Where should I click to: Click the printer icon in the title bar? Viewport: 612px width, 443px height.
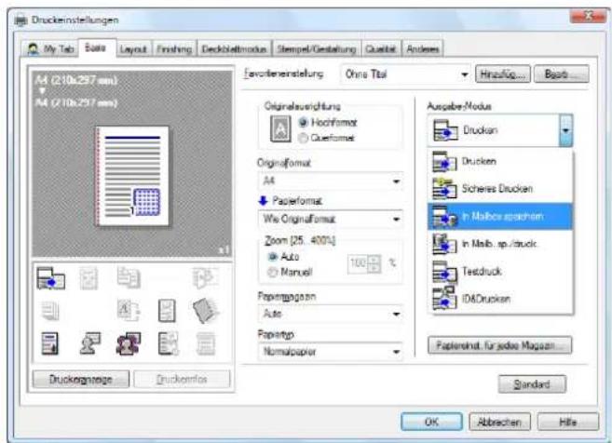tap(20, 20)
